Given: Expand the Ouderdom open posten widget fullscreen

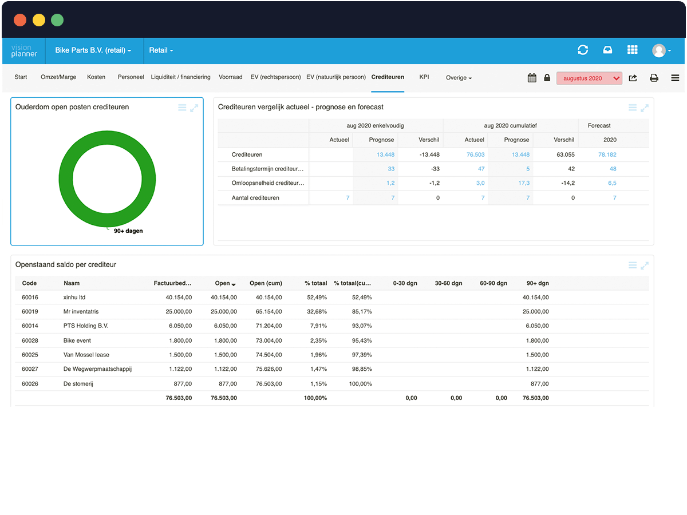Looking at the screenshot, I should click(x=194, y=108).
